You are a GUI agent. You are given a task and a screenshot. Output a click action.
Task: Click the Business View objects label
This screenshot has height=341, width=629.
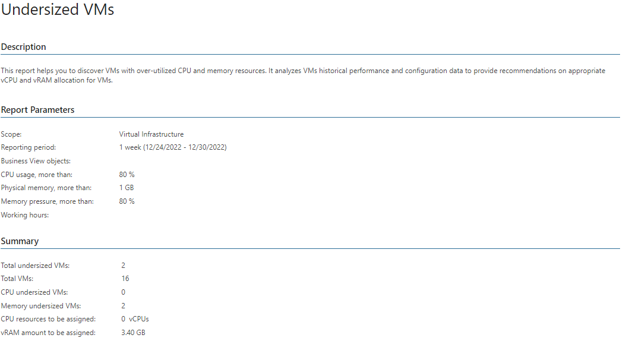(36, 161)
